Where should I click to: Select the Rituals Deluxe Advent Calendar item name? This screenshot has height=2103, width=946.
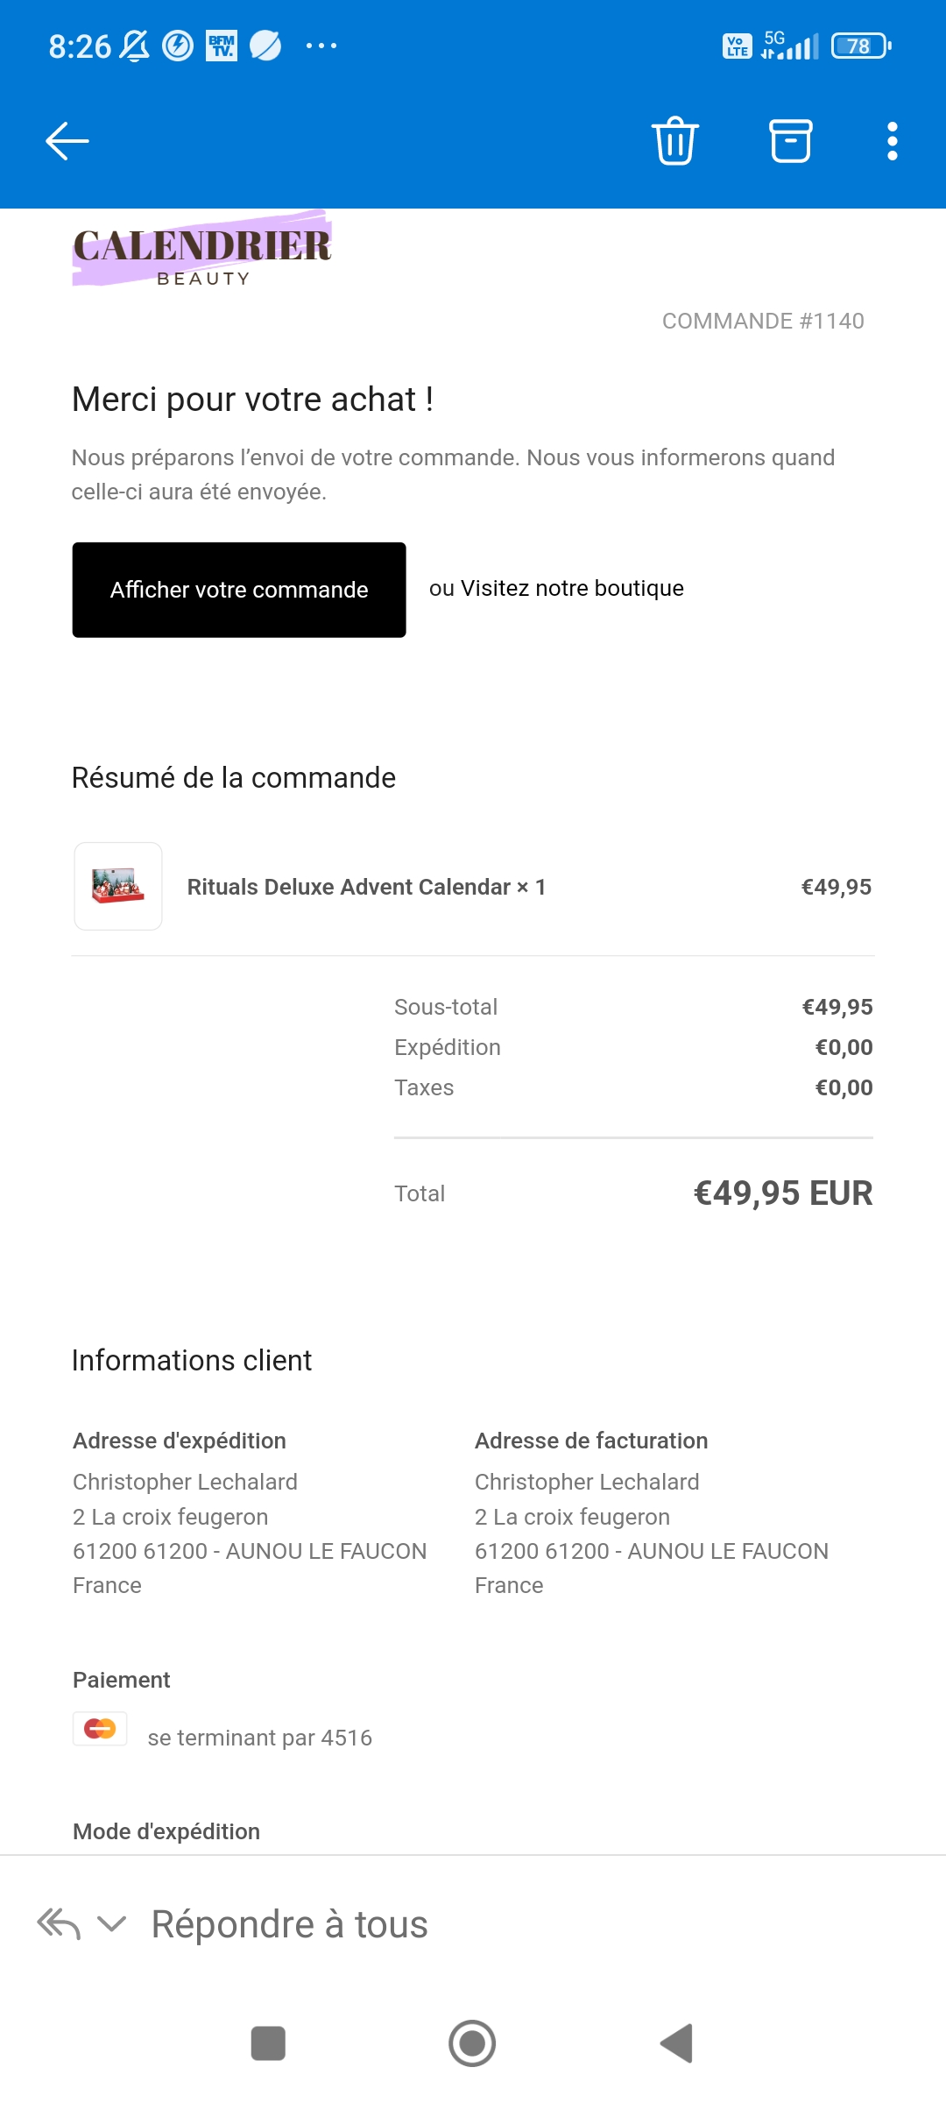(366, 887)
